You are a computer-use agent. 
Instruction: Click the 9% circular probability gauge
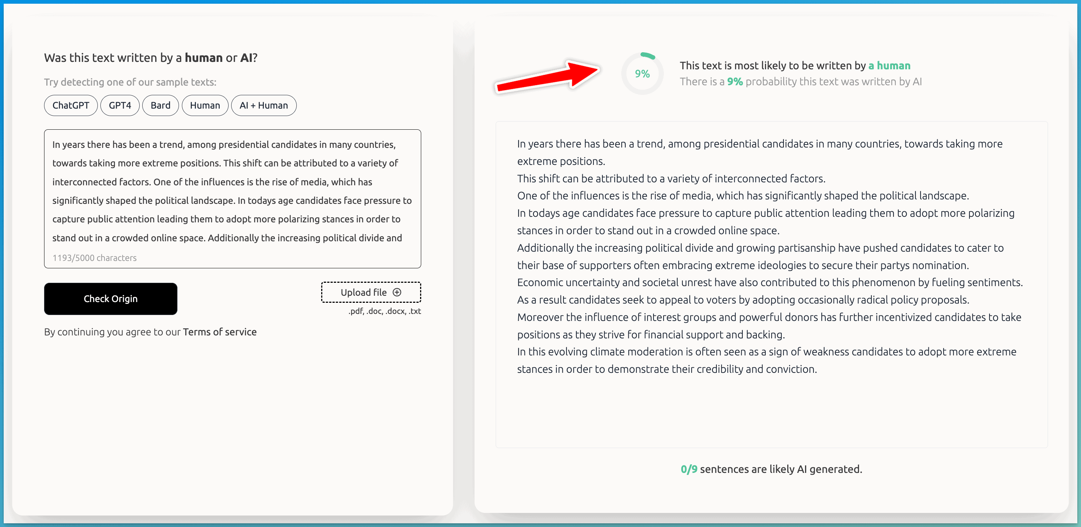(642, 73)
